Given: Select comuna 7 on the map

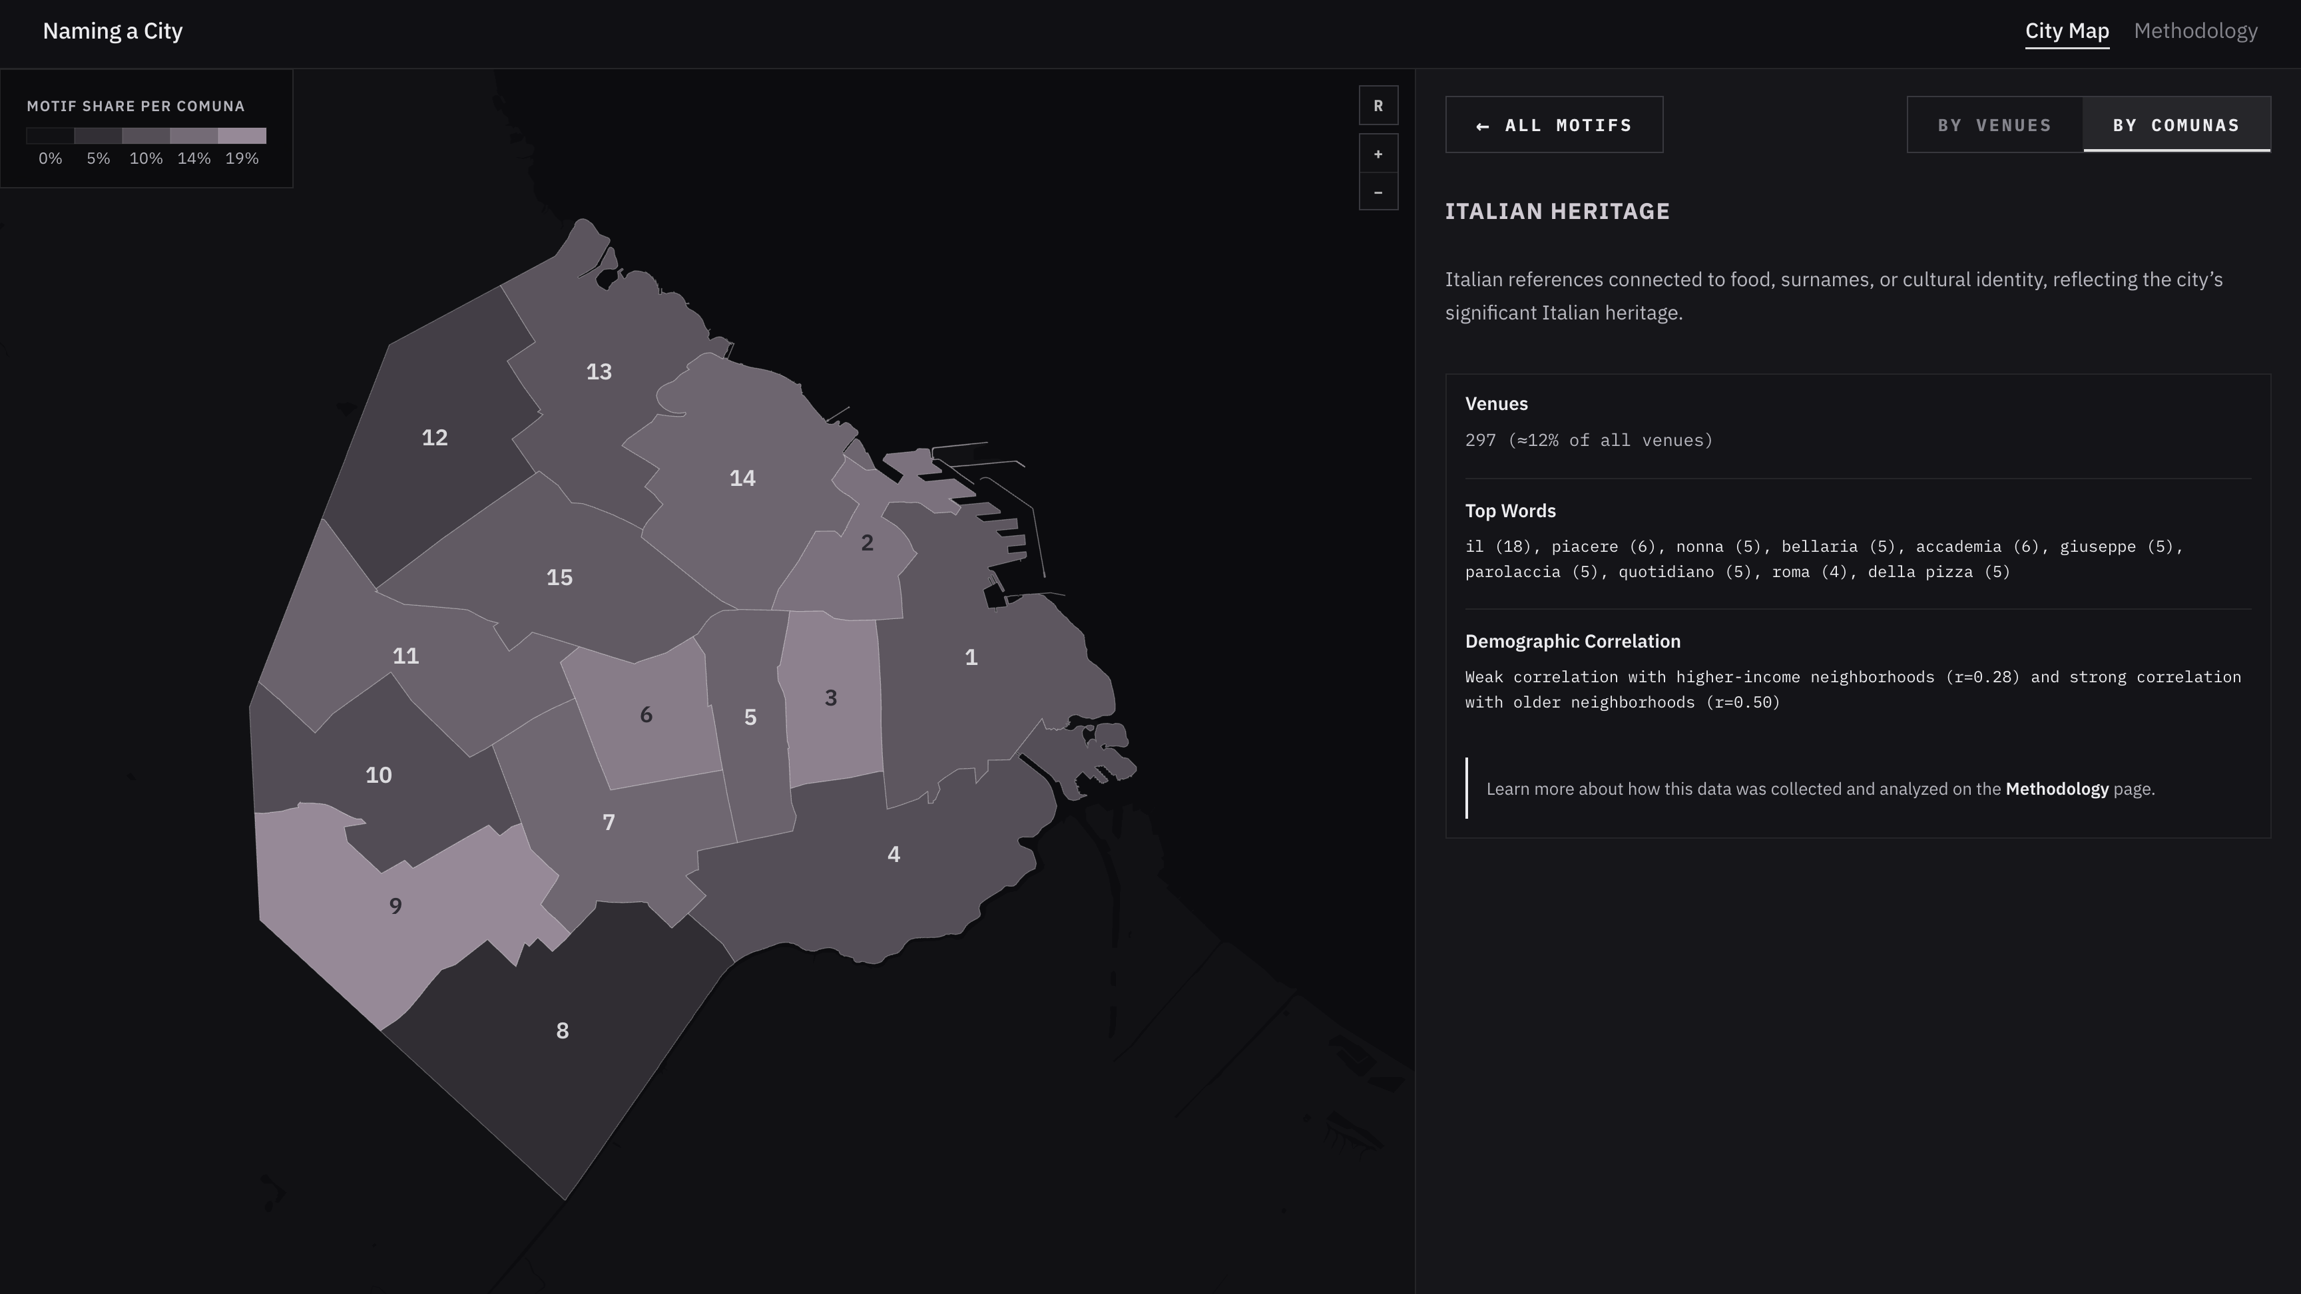Looking at the screenshot, I should (609, 823).
